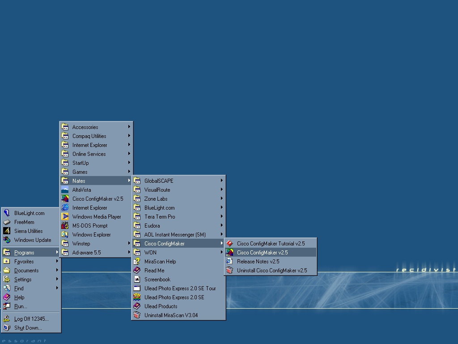Click the Cisco ConfigMaker Tutorial v2.5 icon
The image size is (458, 344).
coord(229,243)
